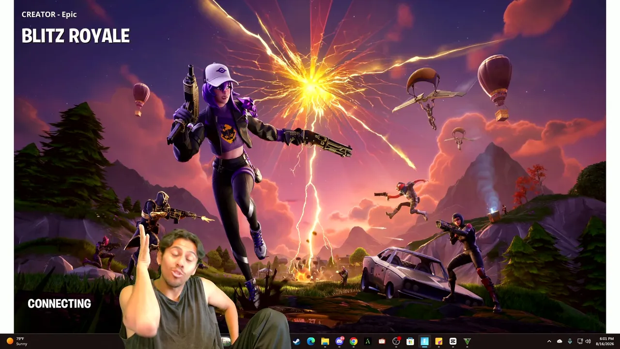Open File Explorer folder icon
620x349 pixels.
click(x=325, y=342)
